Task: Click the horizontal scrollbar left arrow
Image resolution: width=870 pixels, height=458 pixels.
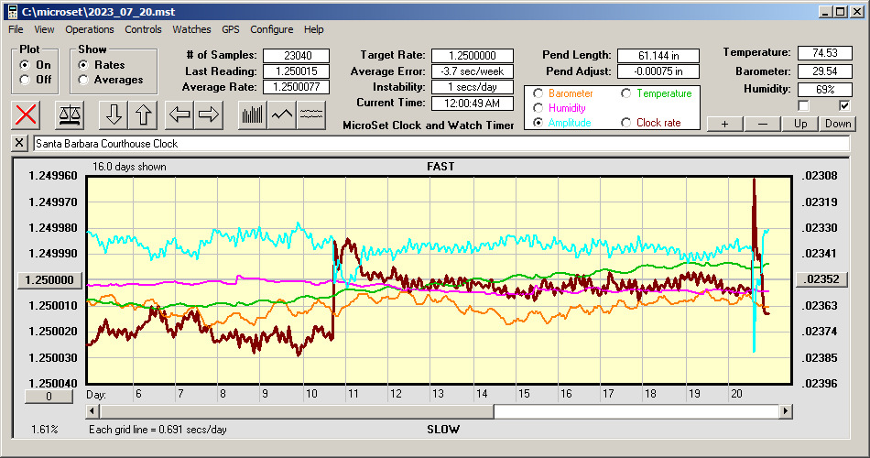Action: (92, 411)
